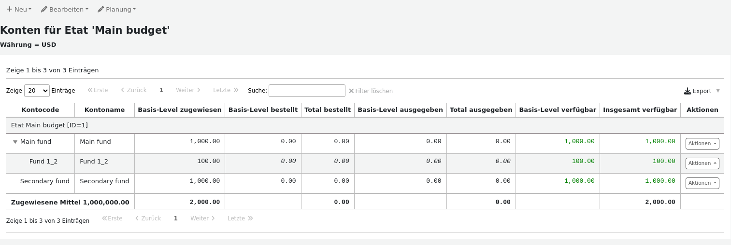The image size is (731, 245).
Task: Open the Bearbeiten menu
Action: [x=65, y=9]
